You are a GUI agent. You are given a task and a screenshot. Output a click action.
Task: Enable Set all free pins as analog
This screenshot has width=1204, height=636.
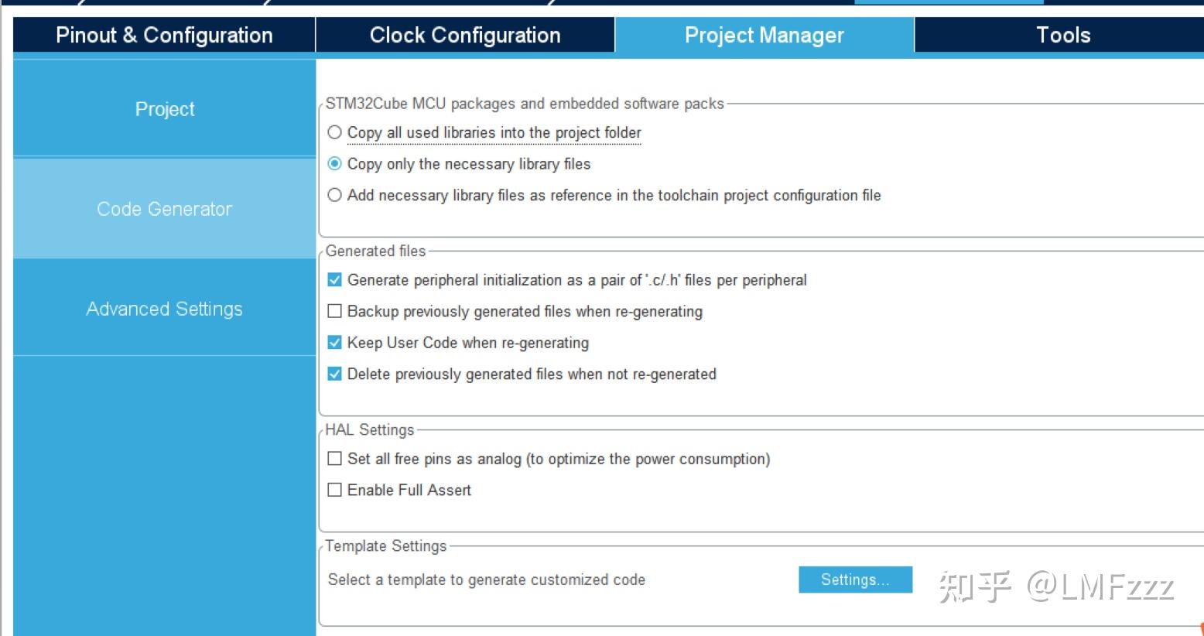tap(335, 459)
